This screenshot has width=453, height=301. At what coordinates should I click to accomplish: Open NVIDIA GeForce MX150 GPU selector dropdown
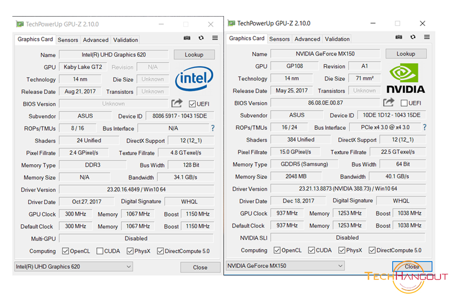tap(285, 266)
